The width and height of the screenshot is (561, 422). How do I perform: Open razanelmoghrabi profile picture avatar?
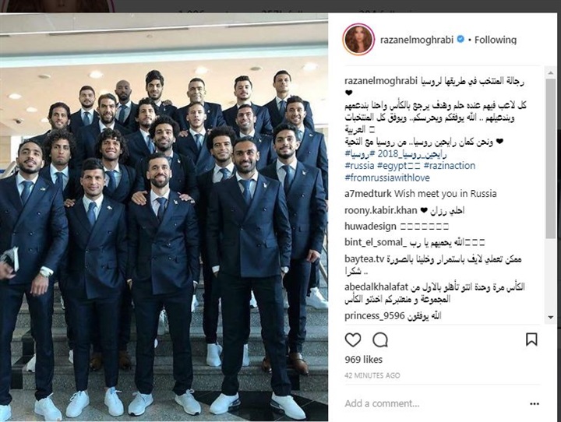point(358,40)
